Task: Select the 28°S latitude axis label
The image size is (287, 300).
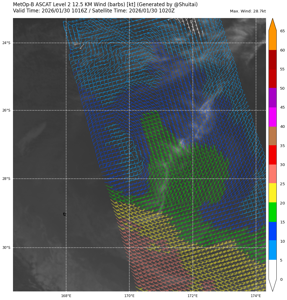Action: [6, 179]
